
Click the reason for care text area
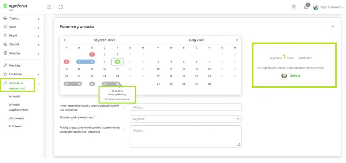pos(186,136)
